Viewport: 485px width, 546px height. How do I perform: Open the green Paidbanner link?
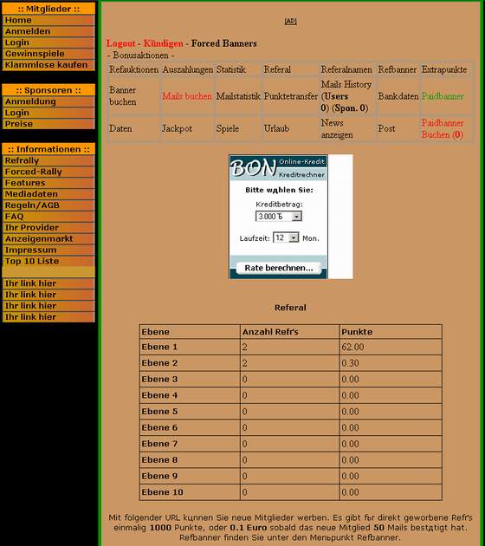point(443,96)
